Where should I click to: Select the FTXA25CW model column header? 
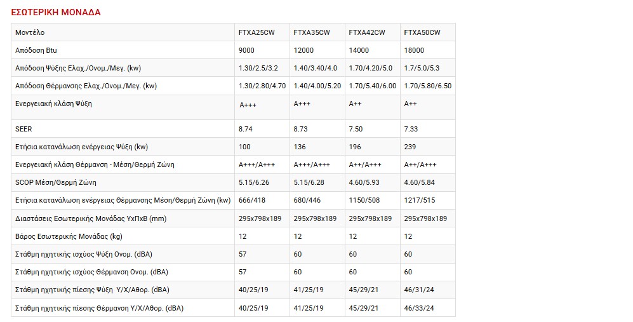(x=257, y=32)
